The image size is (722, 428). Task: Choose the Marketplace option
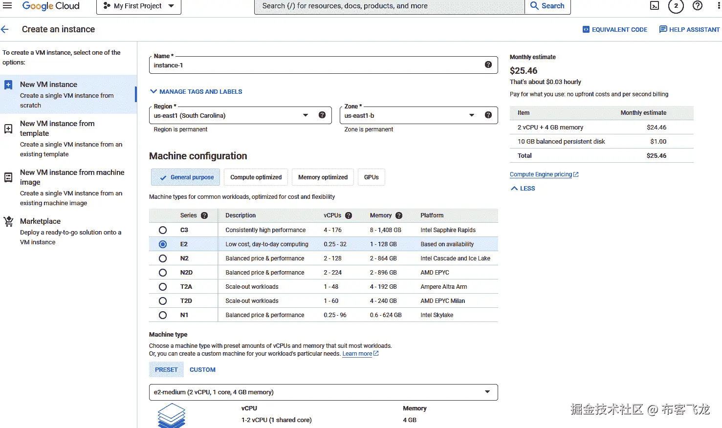(68, 231)
